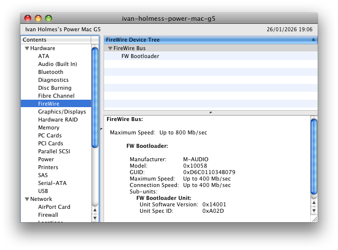Image resolution: width=338 pixels, height=250 pixels.
Task: Click the horizontal pane splitter handle
Action: tap(211, 113)
